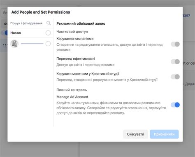Click the Перегляд ефективності permission label
The width and height of the screenshot is (195, 157).
76,59
